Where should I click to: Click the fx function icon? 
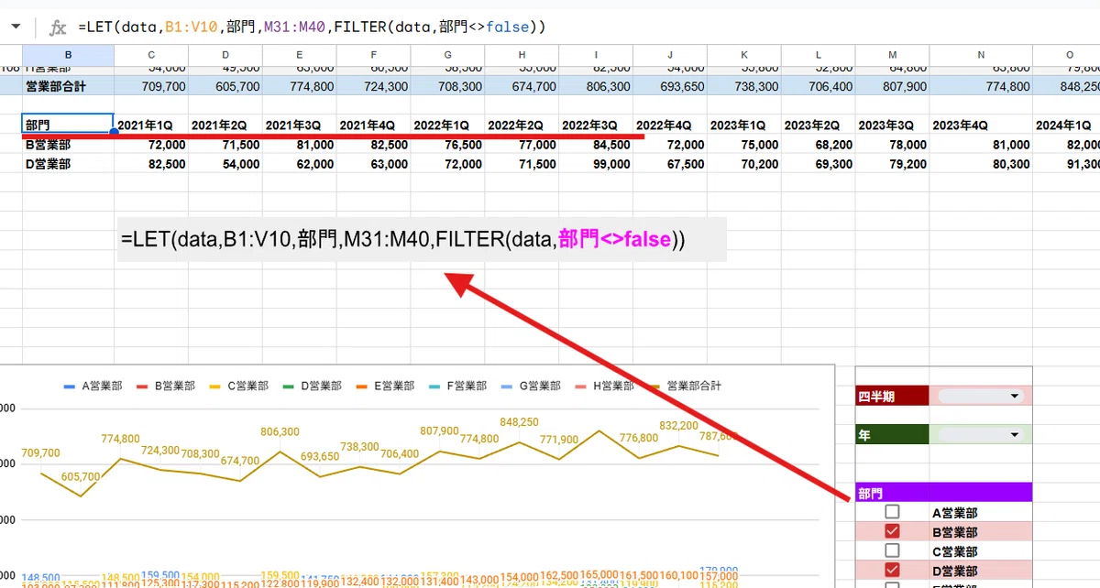(x=57, y=27)
